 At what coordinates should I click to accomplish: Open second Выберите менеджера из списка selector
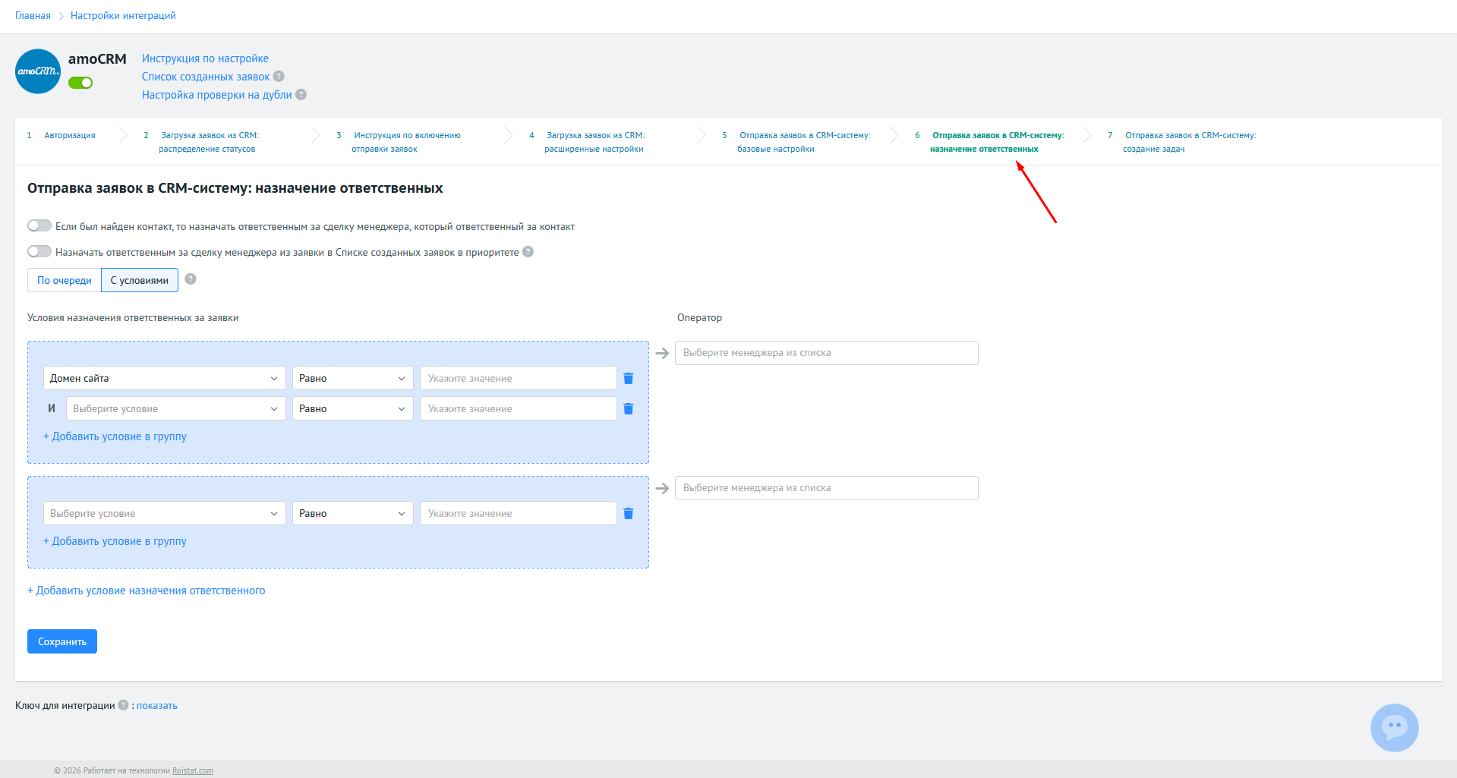tap(827, 488)
